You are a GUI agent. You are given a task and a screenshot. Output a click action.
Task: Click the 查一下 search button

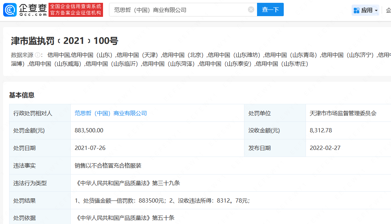[x=270, y=10]
